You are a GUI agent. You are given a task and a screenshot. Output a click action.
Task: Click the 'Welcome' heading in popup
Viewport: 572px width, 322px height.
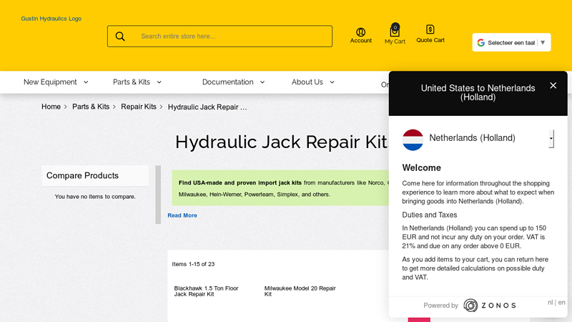(x=421, y=167)
